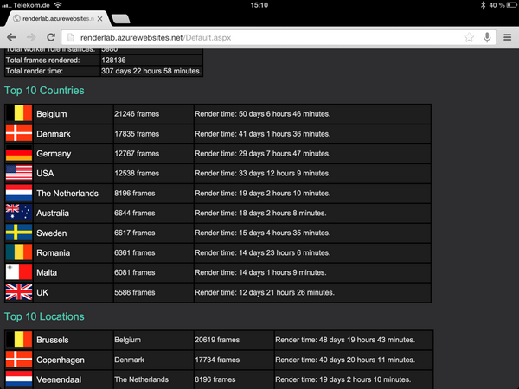This screenshot has height=389, width=519.
Task: Click the Copenhagen location cell
Action: click(74, 360)
